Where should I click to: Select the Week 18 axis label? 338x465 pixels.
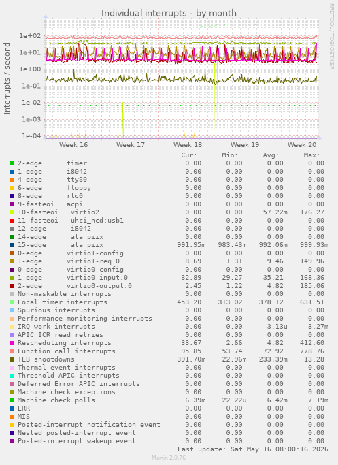pyautogui.click(x=188, y=145)
